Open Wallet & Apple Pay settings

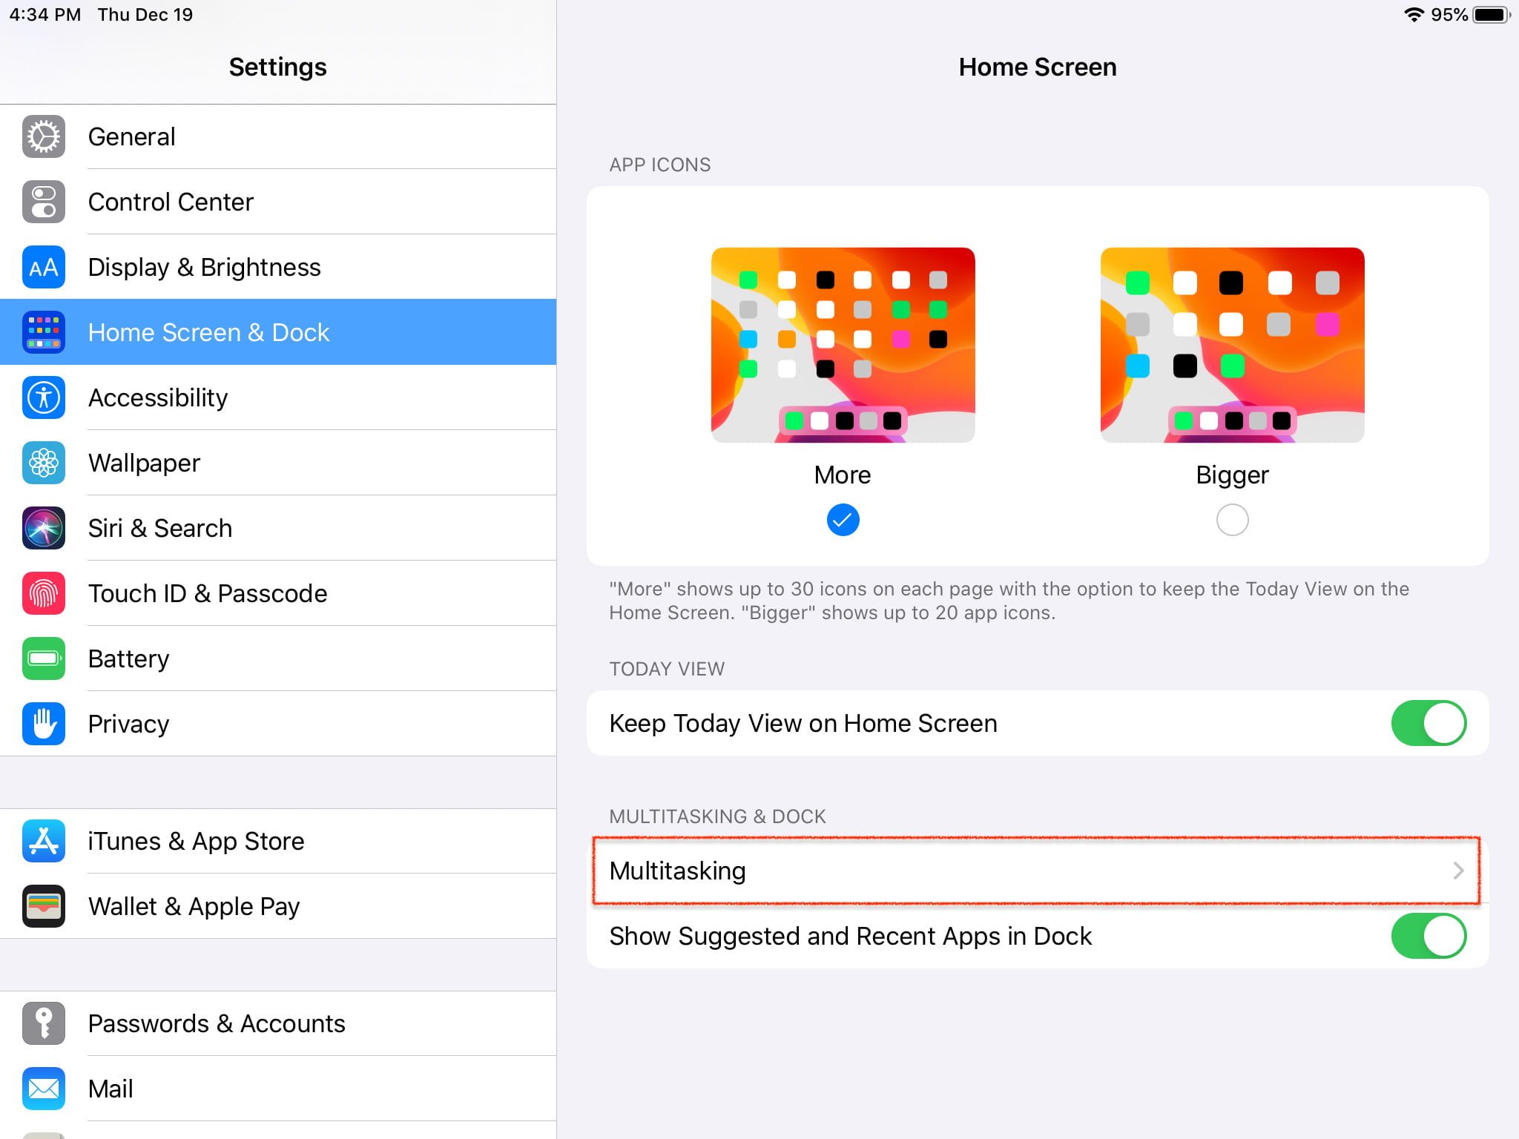[x=194, y=906]
